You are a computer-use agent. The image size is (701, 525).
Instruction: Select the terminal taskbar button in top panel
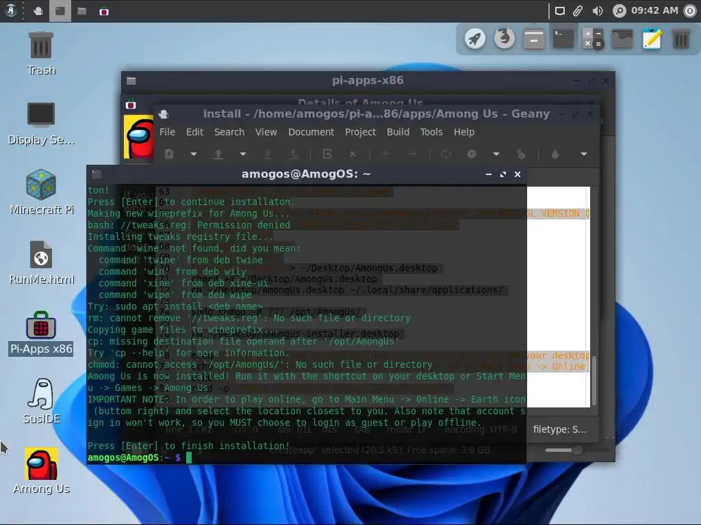60,11
